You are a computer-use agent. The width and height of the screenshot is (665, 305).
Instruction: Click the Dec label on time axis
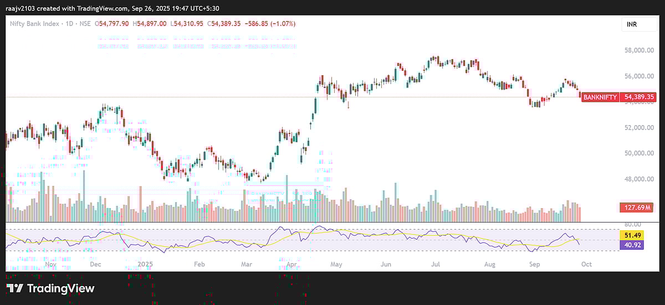coord(95,265)
